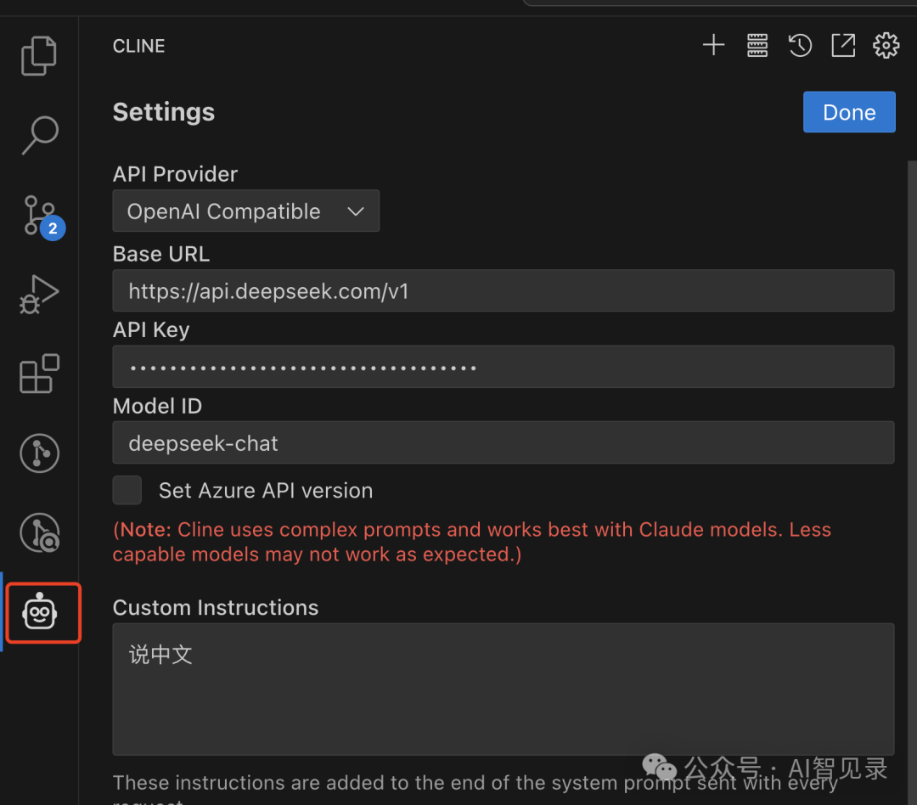
Task: Click the Model ID field showing deepseek-chat
Action: tap(504, 443)
